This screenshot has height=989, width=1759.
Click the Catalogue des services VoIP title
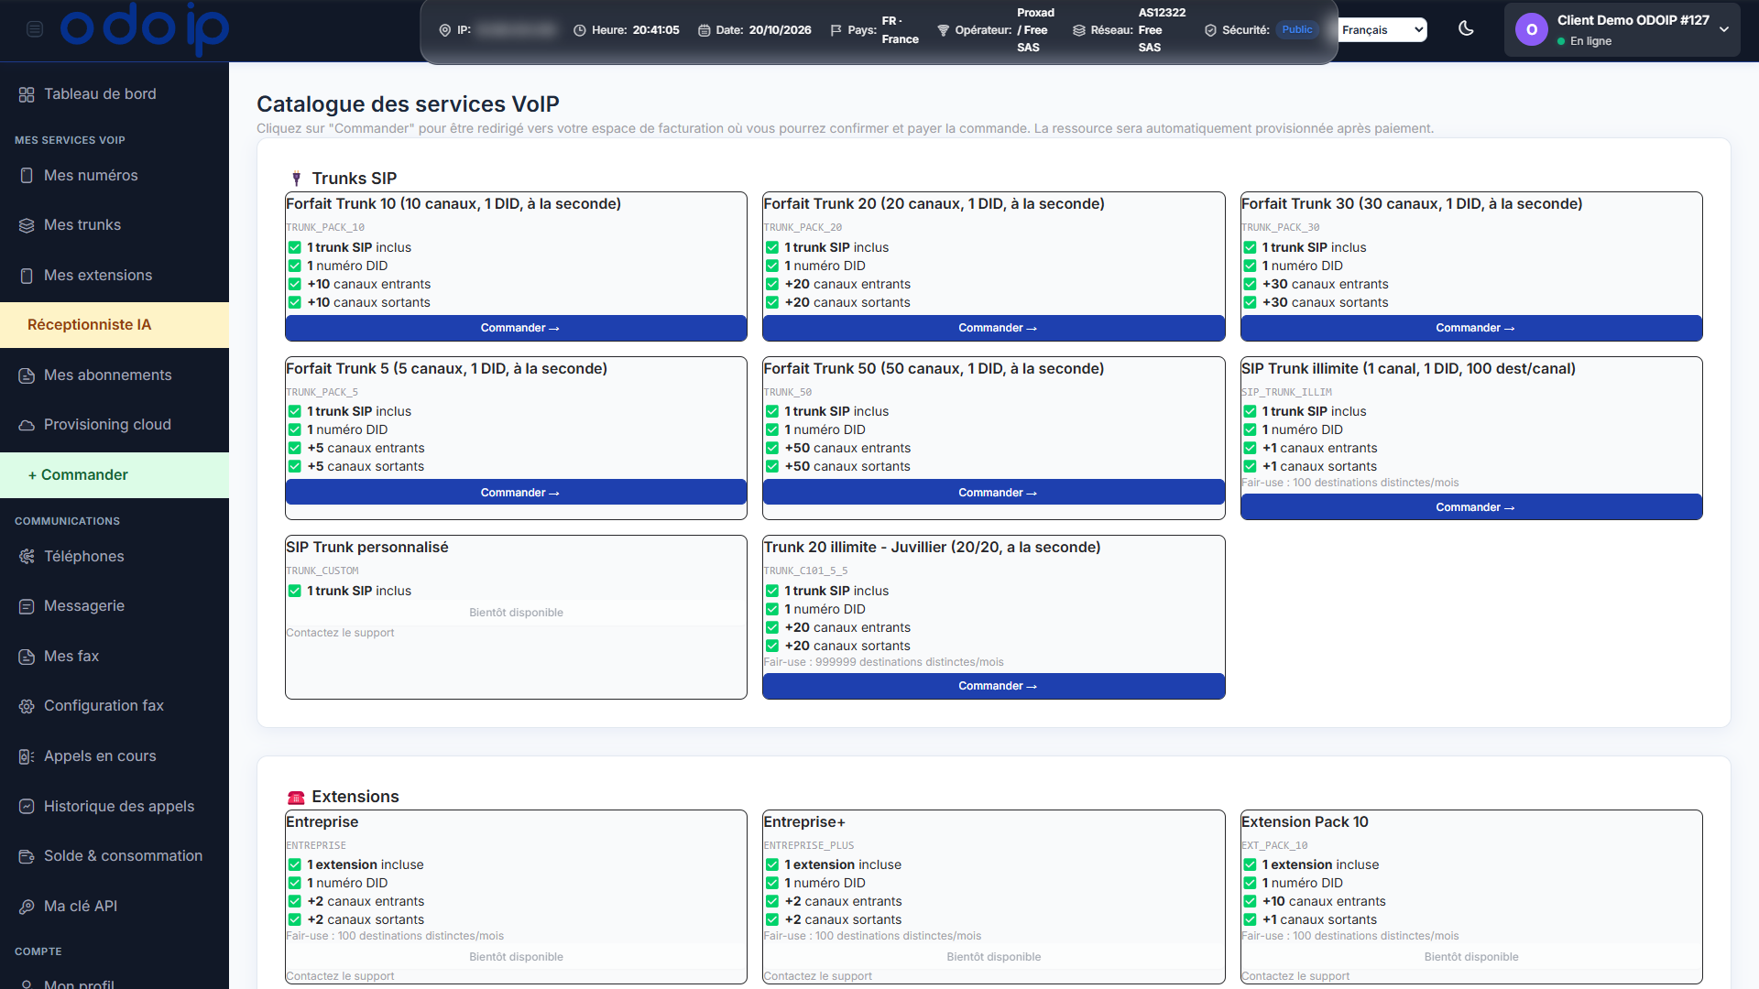coord(408,104)
